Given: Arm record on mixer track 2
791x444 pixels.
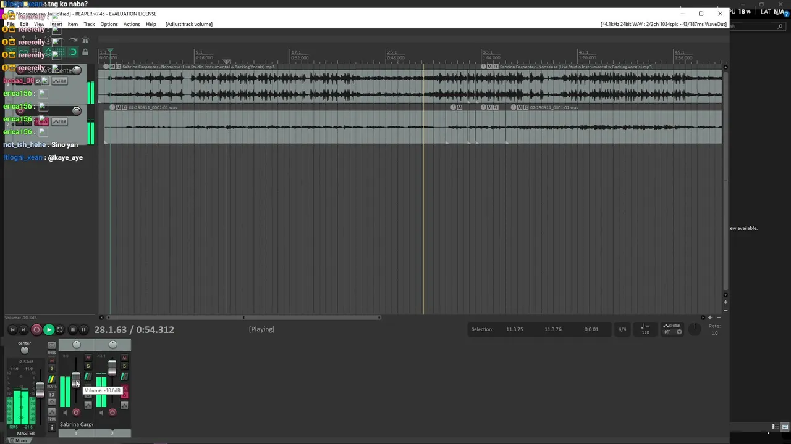Looking at the screenshot, I should tap(112, 413).
